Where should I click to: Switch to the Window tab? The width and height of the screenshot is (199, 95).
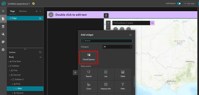(23, 11)
